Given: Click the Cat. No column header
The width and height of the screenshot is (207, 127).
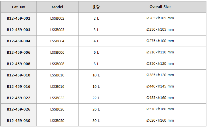Looking at the screenshot, I should point(19,7).
